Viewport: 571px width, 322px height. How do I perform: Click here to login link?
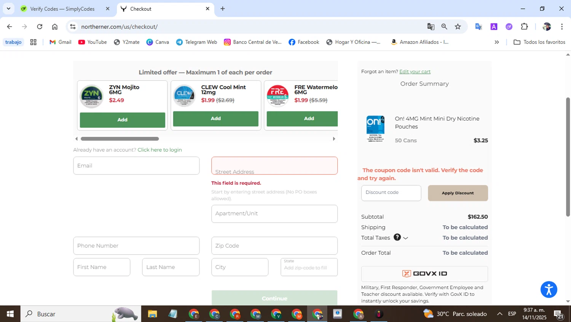(x=159, y=150)
